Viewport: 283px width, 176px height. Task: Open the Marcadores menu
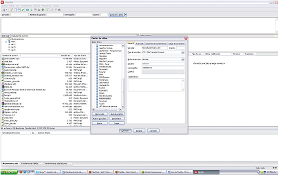(47, 6)
